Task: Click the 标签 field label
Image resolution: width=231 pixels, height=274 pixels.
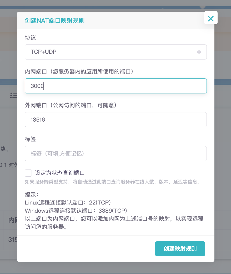Action: [x=30, y=139]
